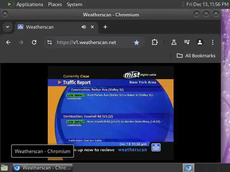Click the Weatherscan tab favicon
This screenshot has width=230, height=172.
[x=20, y=27]
